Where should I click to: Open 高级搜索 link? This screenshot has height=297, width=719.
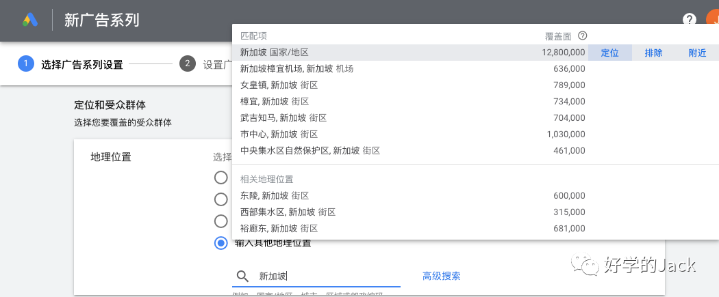[442, 276]
